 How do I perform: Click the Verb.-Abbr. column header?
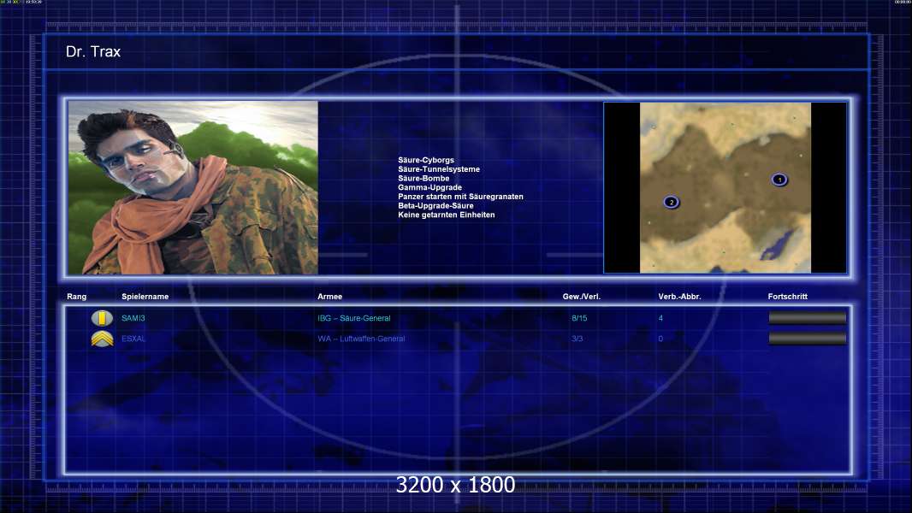coord(679,297)
